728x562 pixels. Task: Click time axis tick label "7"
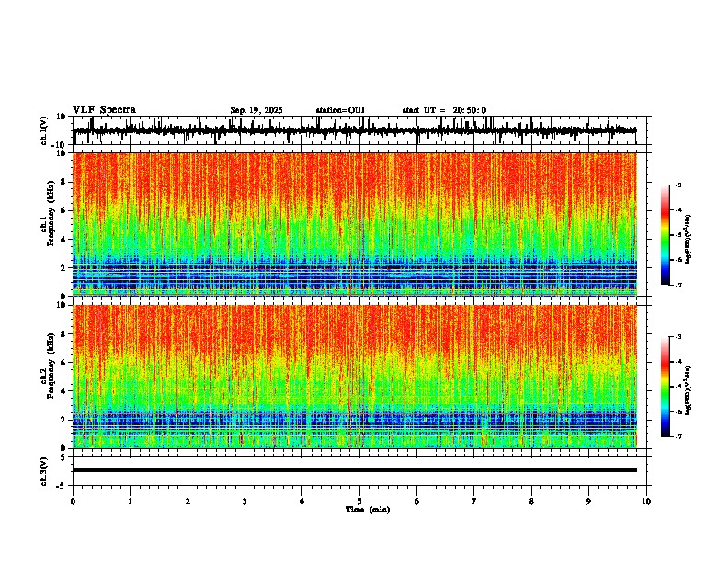pyautogui.click(x=474, y=501)
